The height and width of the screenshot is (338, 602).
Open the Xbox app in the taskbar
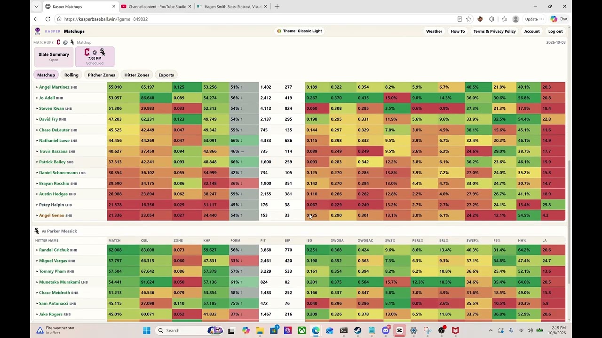click(x=301, y=330)
